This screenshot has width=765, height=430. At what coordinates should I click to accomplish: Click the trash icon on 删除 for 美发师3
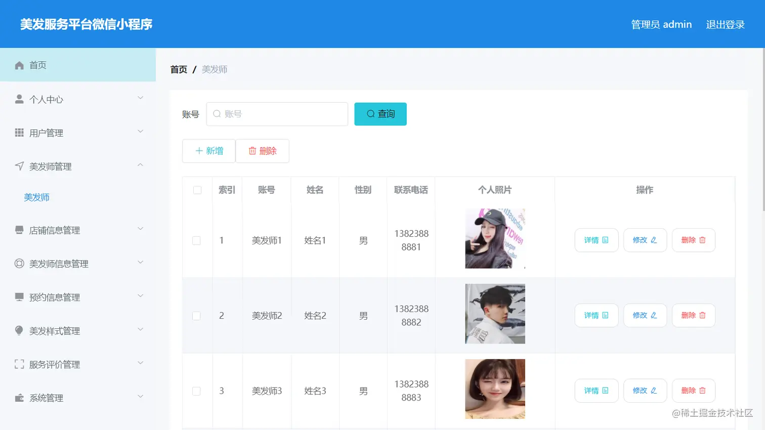[x=702, y=391]
